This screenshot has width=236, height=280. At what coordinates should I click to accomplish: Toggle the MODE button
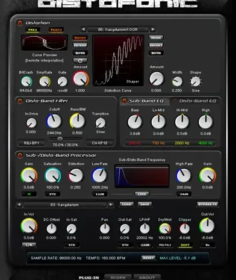(x=156, y=38)
